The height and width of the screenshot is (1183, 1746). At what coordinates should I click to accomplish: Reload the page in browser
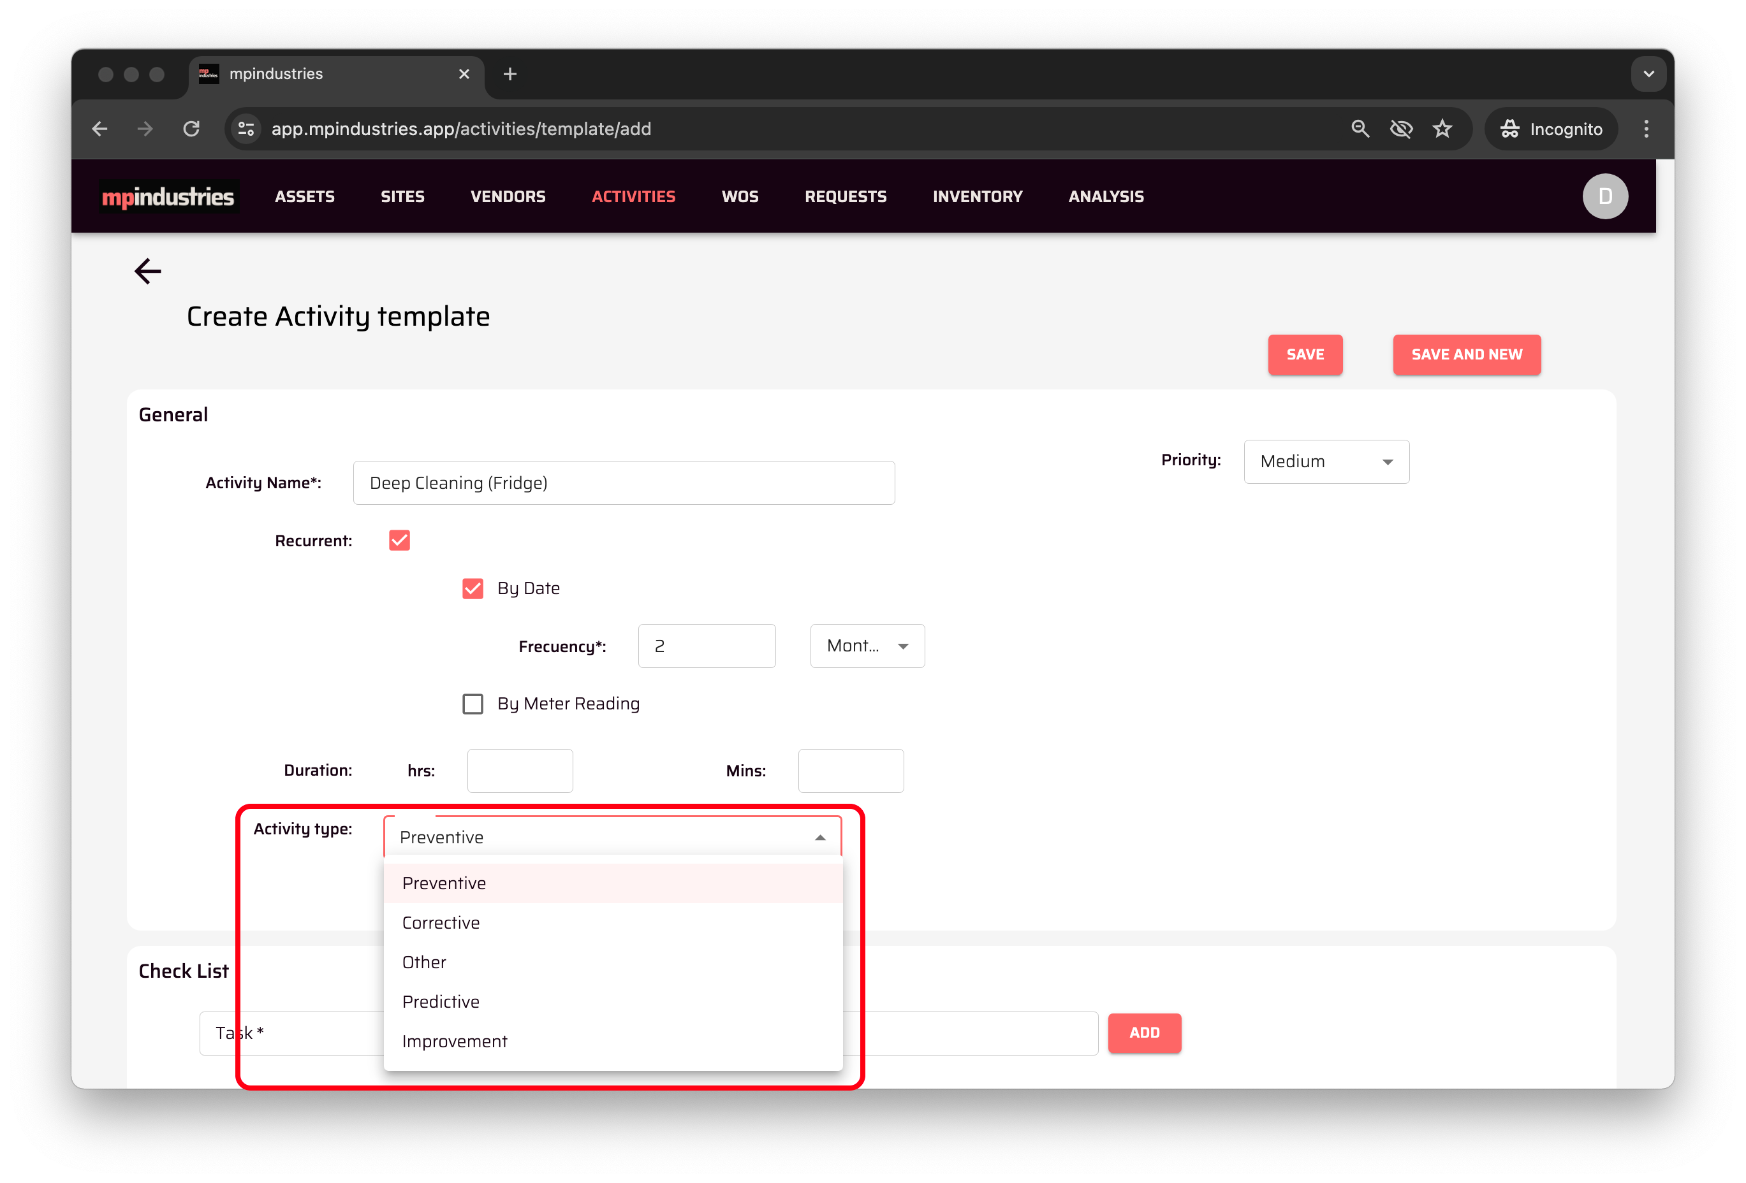191,129
